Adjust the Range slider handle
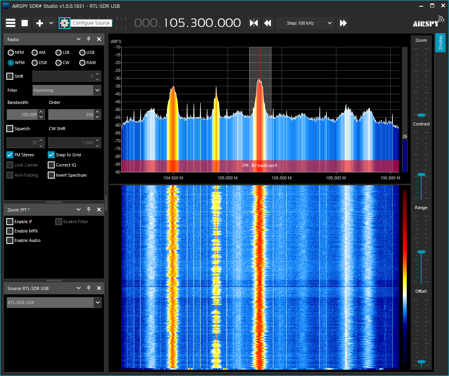Image resolution: width=449 pixels, height=376 pixels. coord(422,252)
